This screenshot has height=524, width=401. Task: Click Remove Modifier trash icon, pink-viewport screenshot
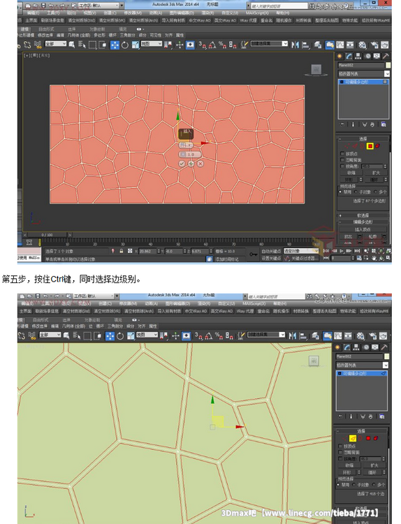372,124
